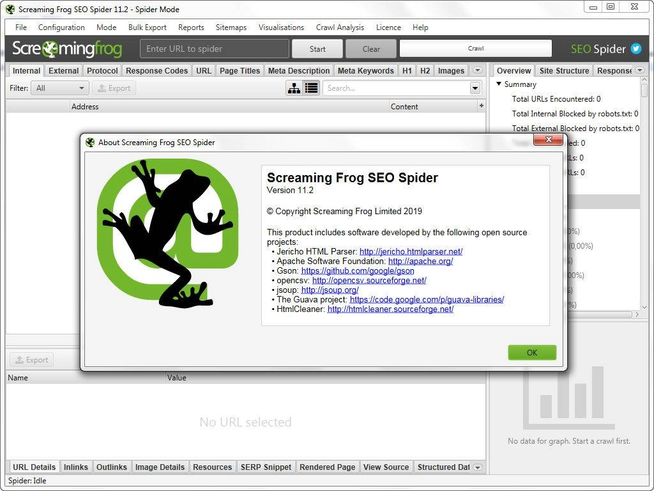Click the green OK button
Viewport: 654px width, 491px height.
(x=532, y=352)
